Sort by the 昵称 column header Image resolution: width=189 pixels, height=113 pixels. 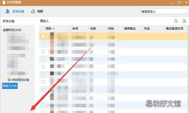[x=48, y=29]
